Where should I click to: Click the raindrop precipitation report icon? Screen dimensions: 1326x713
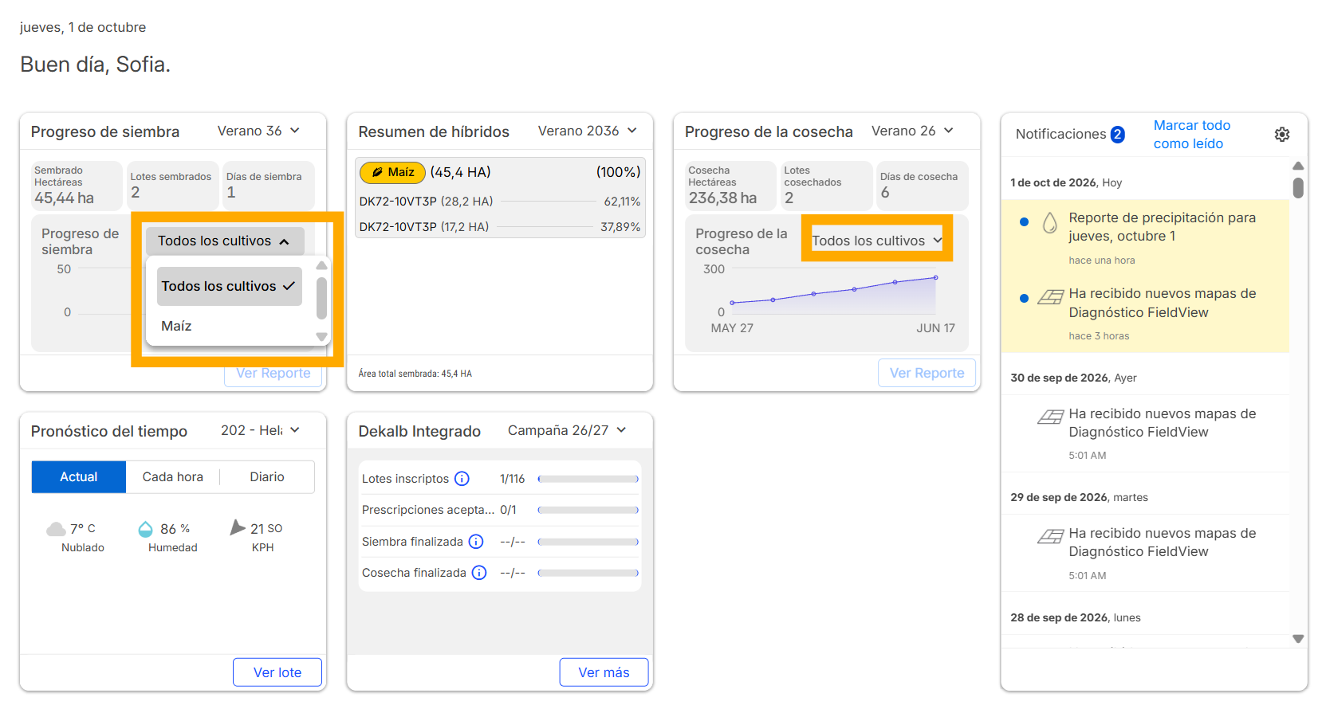(x=1050, y=222)
